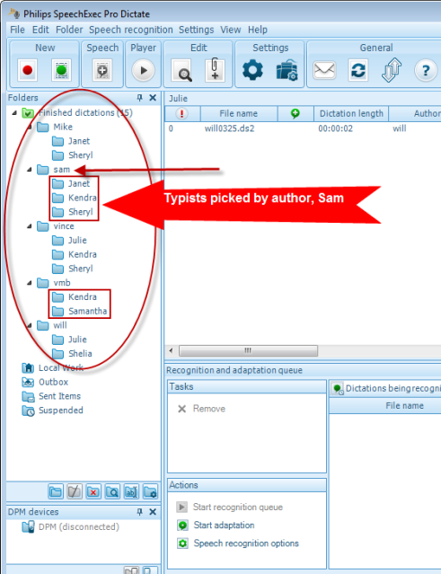441x574 pixels.
Task: Open the Edit menu
Action: coord(40,30)
